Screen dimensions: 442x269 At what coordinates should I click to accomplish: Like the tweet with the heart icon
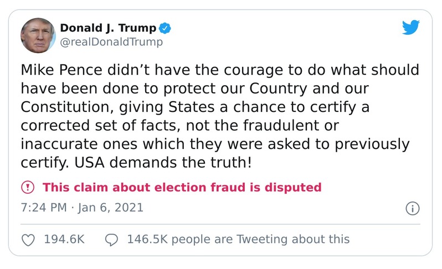click(x=28, y=240)
